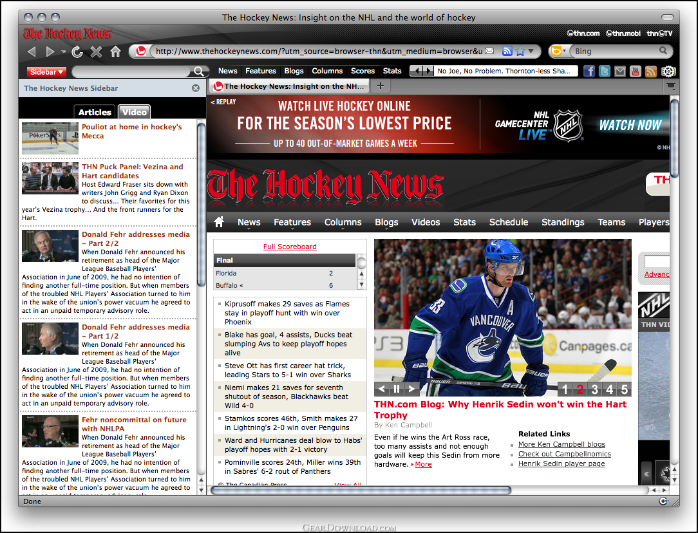Open Standings in site navigation bar

(x=563, y=222)
